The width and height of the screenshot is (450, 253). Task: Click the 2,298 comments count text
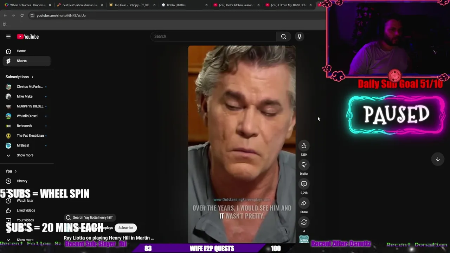coord(304,193)
